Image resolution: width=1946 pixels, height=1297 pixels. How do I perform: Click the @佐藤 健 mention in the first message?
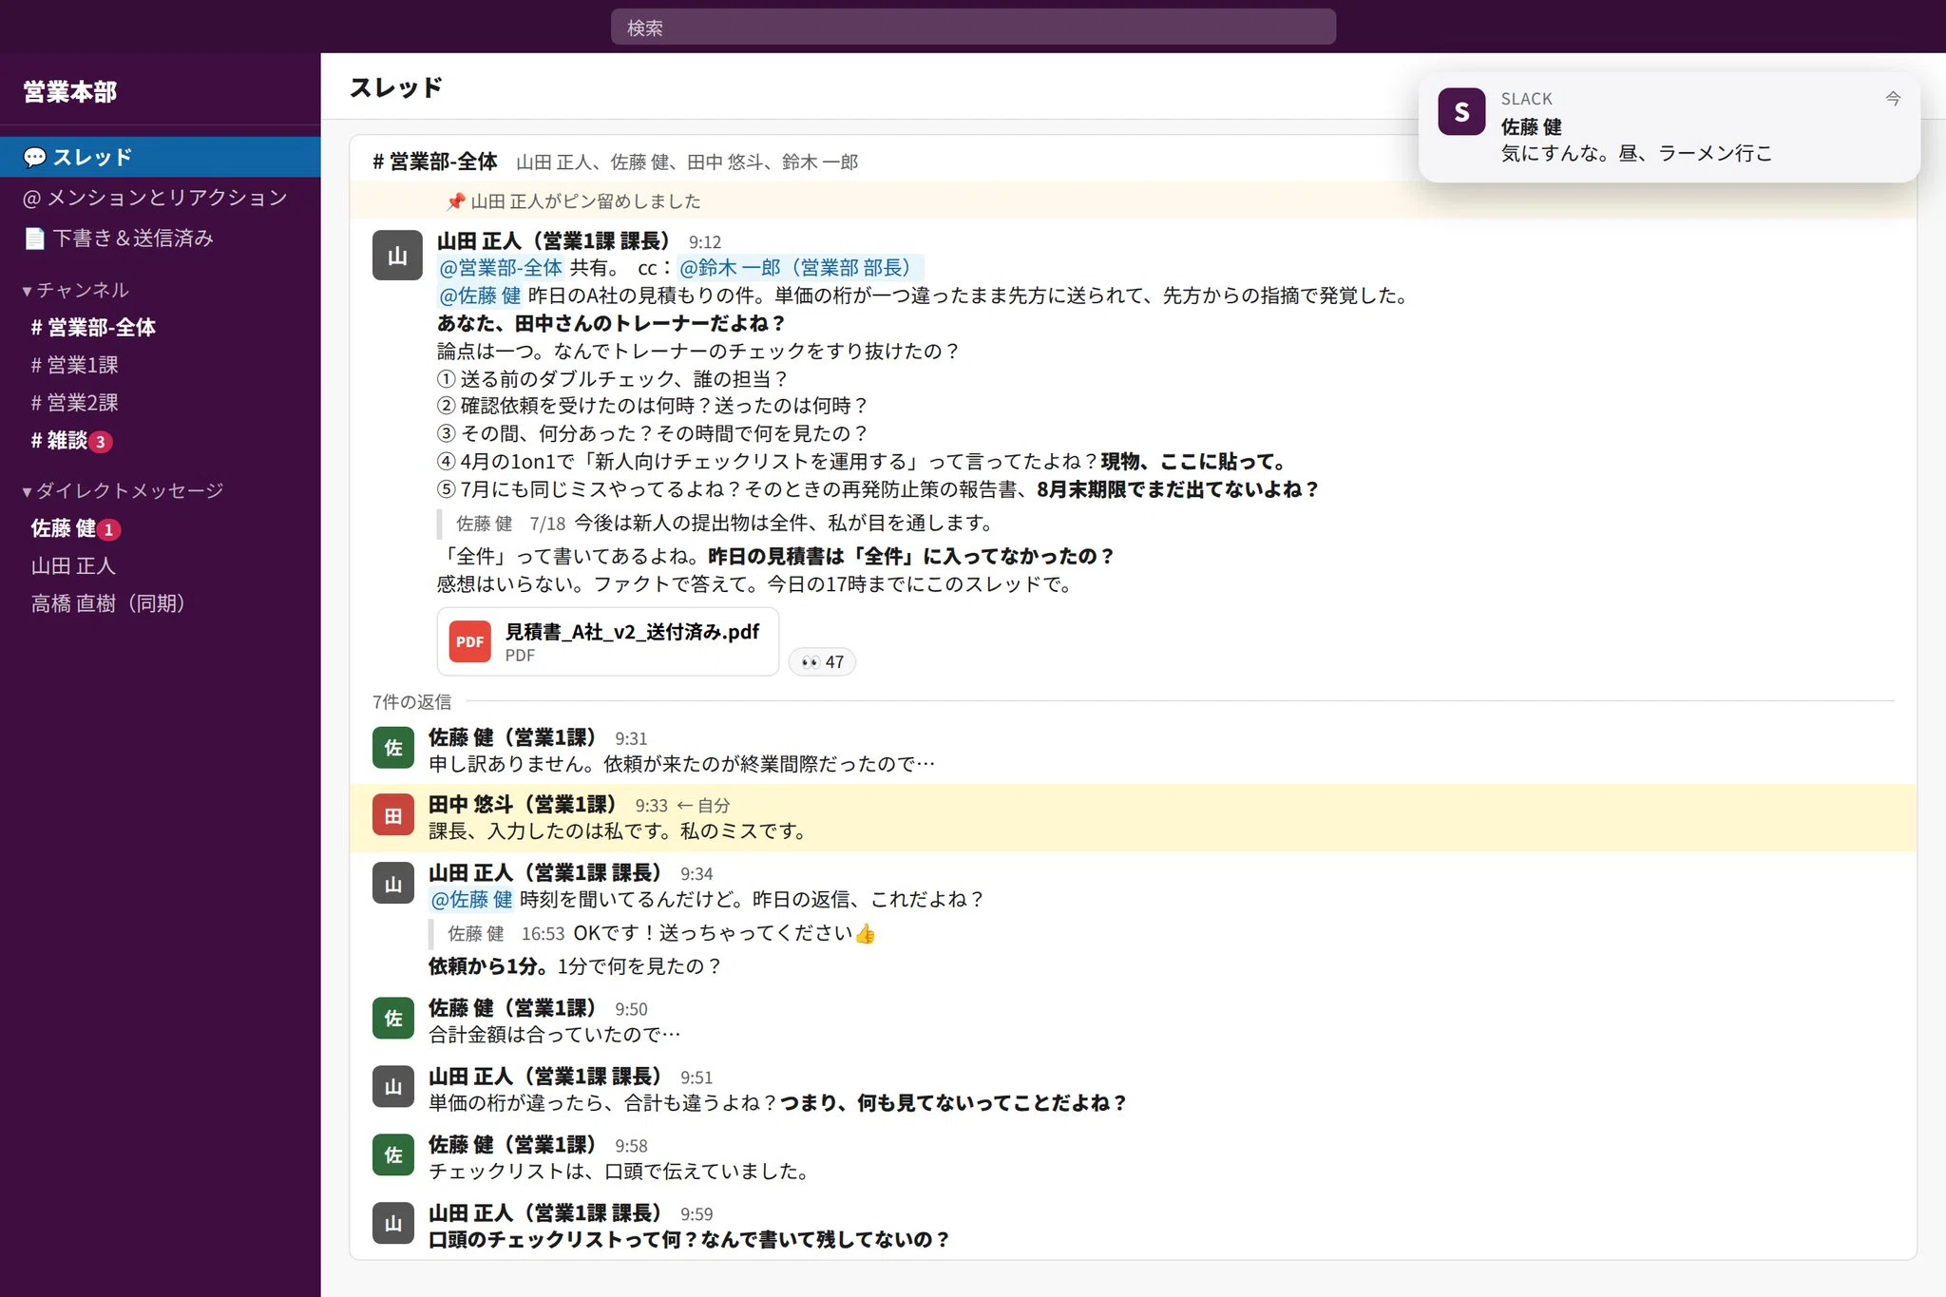479,296
